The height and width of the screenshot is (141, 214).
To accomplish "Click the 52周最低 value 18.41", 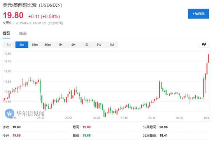I will (163, 136).
